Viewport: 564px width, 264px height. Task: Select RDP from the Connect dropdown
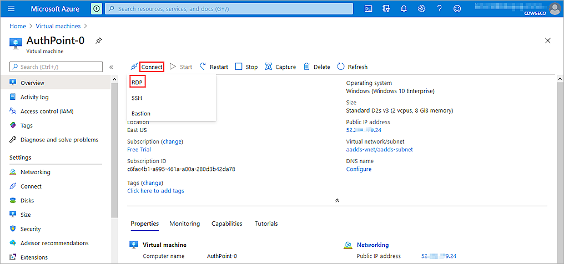point(137,82)
